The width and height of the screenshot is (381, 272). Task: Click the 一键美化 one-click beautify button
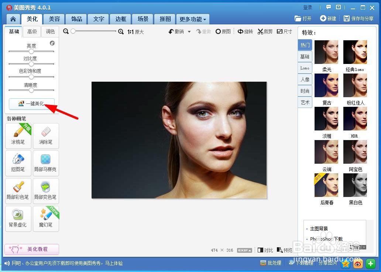[x=32, y=103]
